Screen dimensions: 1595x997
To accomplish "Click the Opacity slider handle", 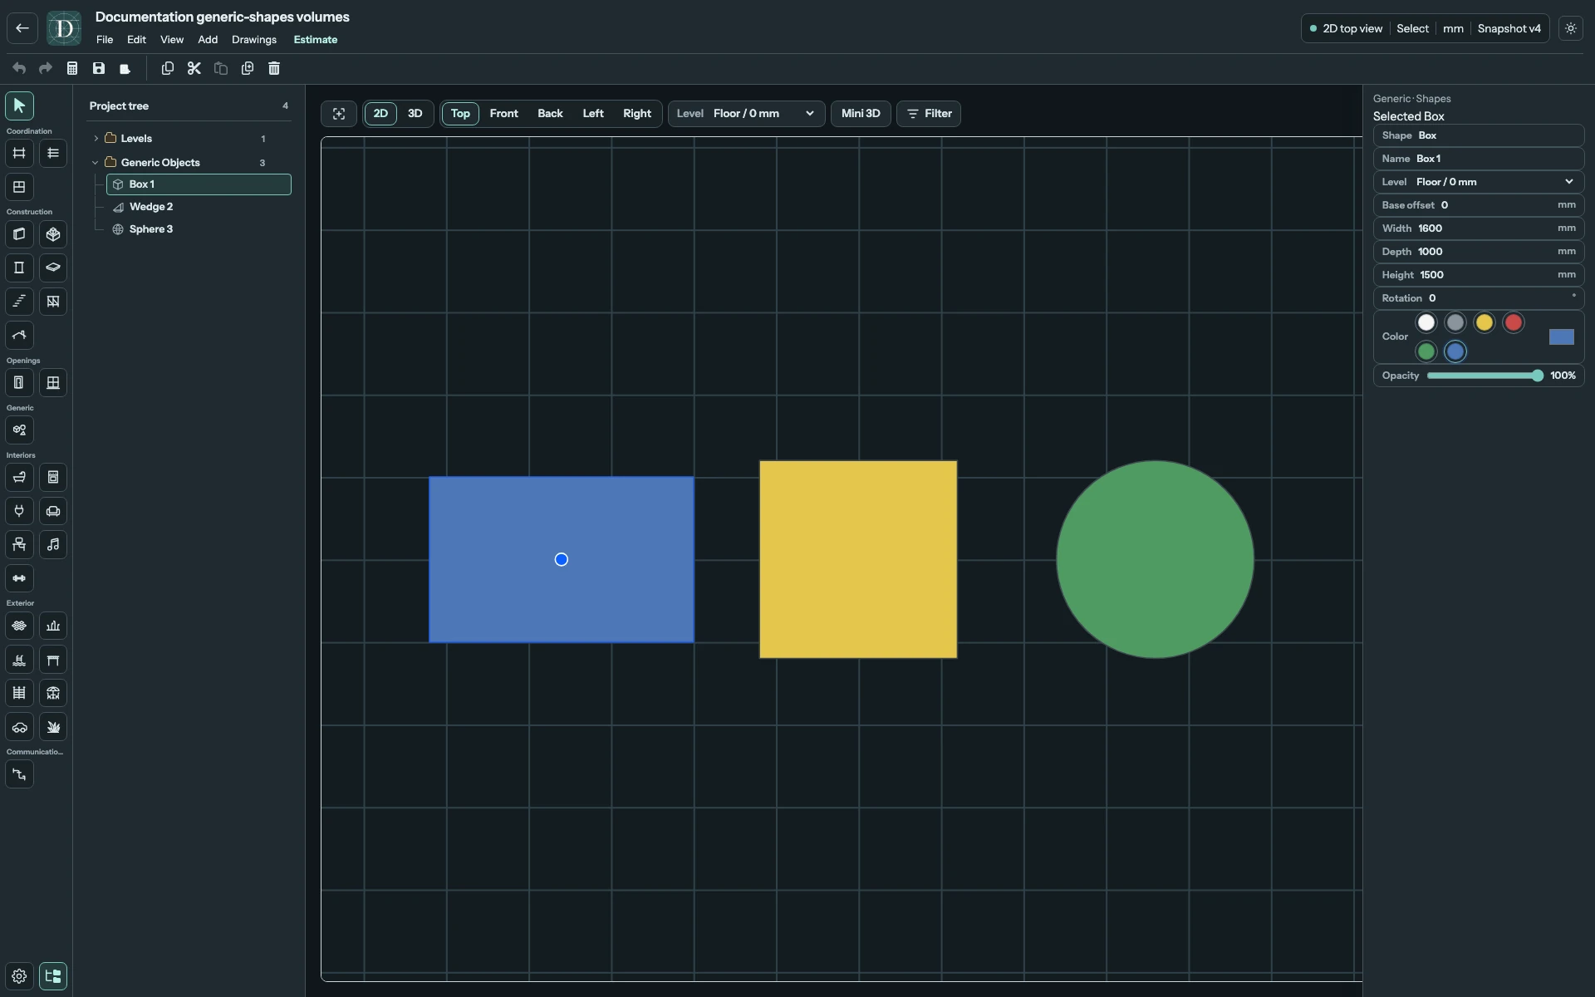I will coord(1538,376).
